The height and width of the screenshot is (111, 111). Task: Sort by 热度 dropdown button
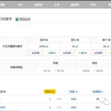click(74, 92)
